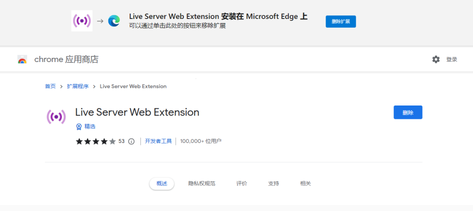The width and height of the screenshot is (473, 211).
Task: Open the settings gear icon
Action: (436, 60)
